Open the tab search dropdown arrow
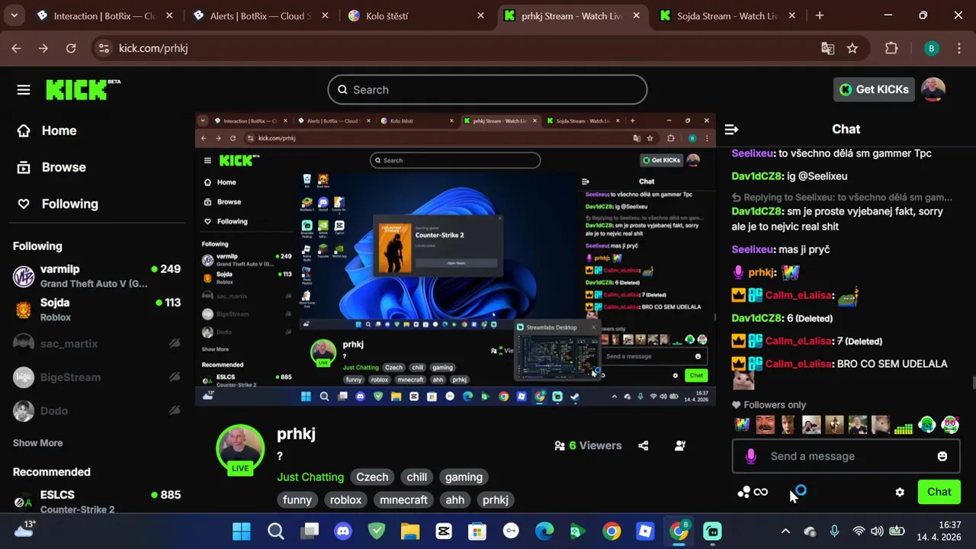Image resolution: width=976 pixels, height=549 pixels. click(14, 15)
